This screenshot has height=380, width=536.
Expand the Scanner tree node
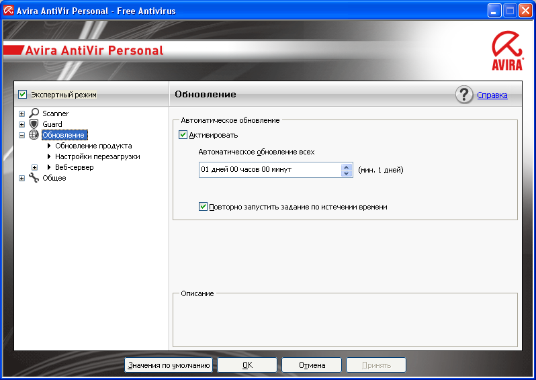click(x=22, y=113)
